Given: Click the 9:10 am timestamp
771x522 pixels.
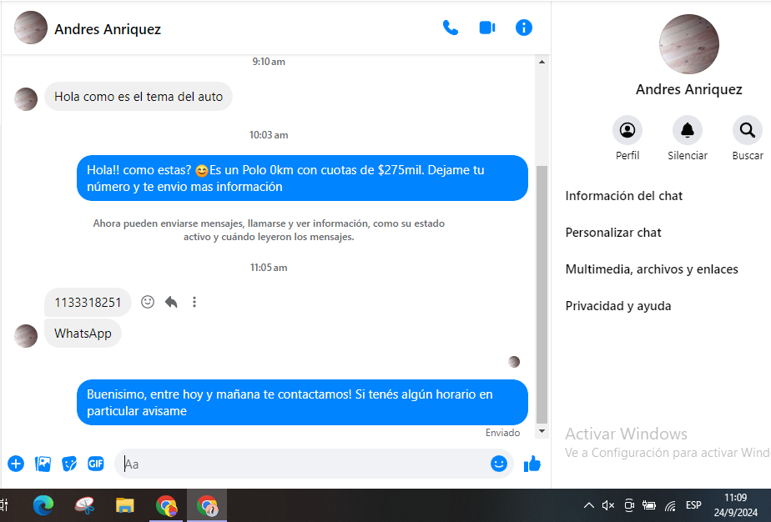Looking at the screenshot, I should tap(269, 62).
